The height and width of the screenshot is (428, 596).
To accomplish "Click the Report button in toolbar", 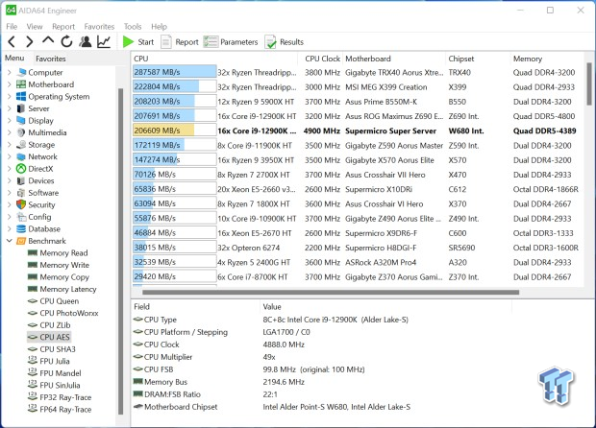I will [x=179, y=42].
